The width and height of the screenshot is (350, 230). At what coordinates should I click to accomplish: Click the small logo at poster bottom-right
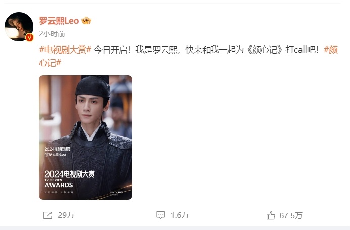pyautogui.click(x=116, y=193)
